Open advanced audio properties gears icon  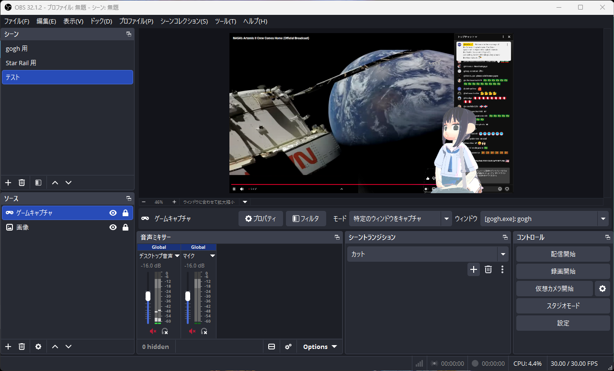point(288,347)
